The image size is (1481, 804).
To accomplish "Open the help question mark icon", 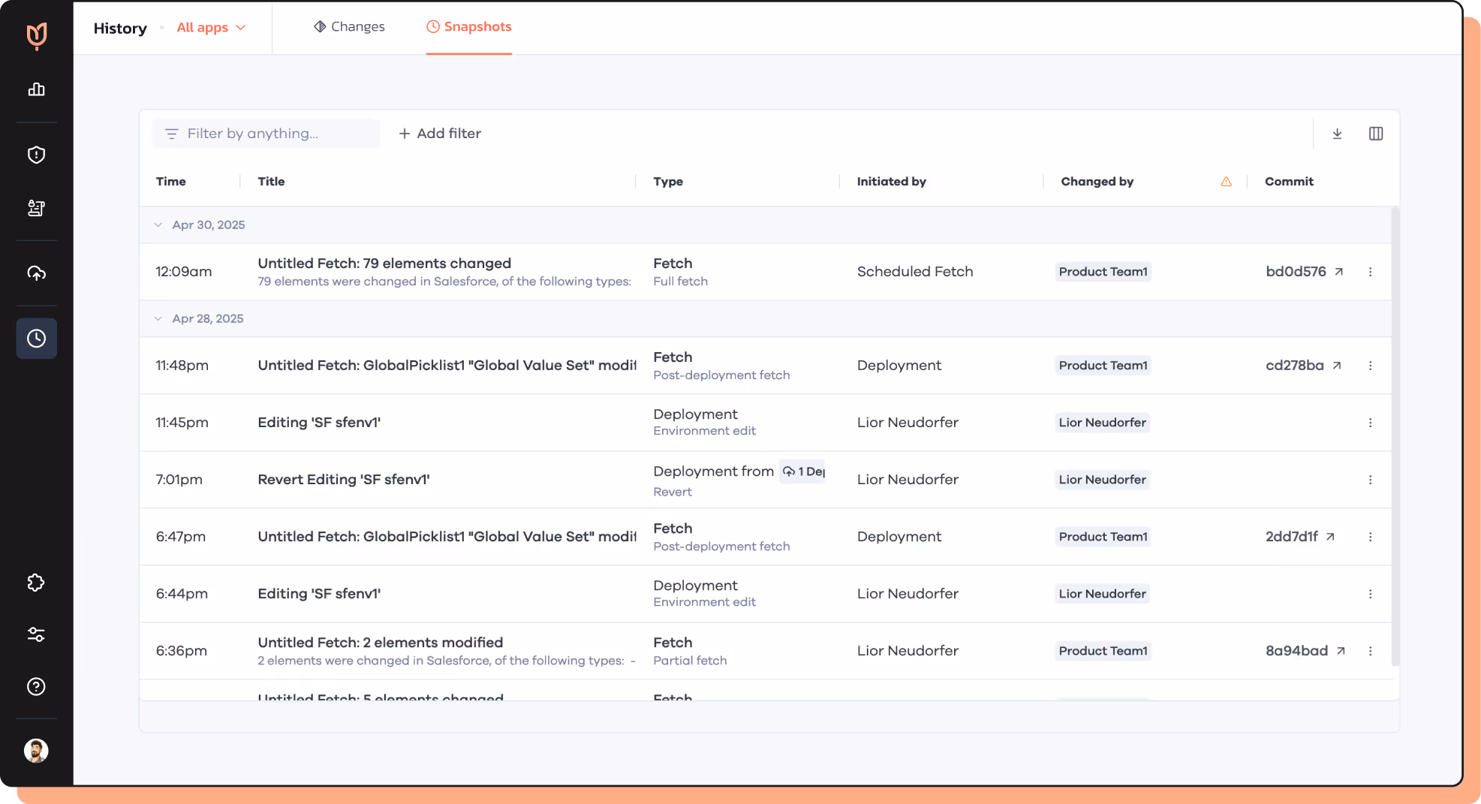I will [x=36, y=686].
